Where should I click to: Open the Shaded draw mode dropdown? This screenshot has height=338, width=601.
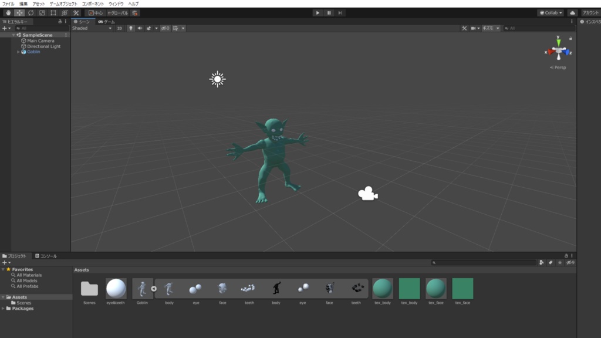[92, 28]
